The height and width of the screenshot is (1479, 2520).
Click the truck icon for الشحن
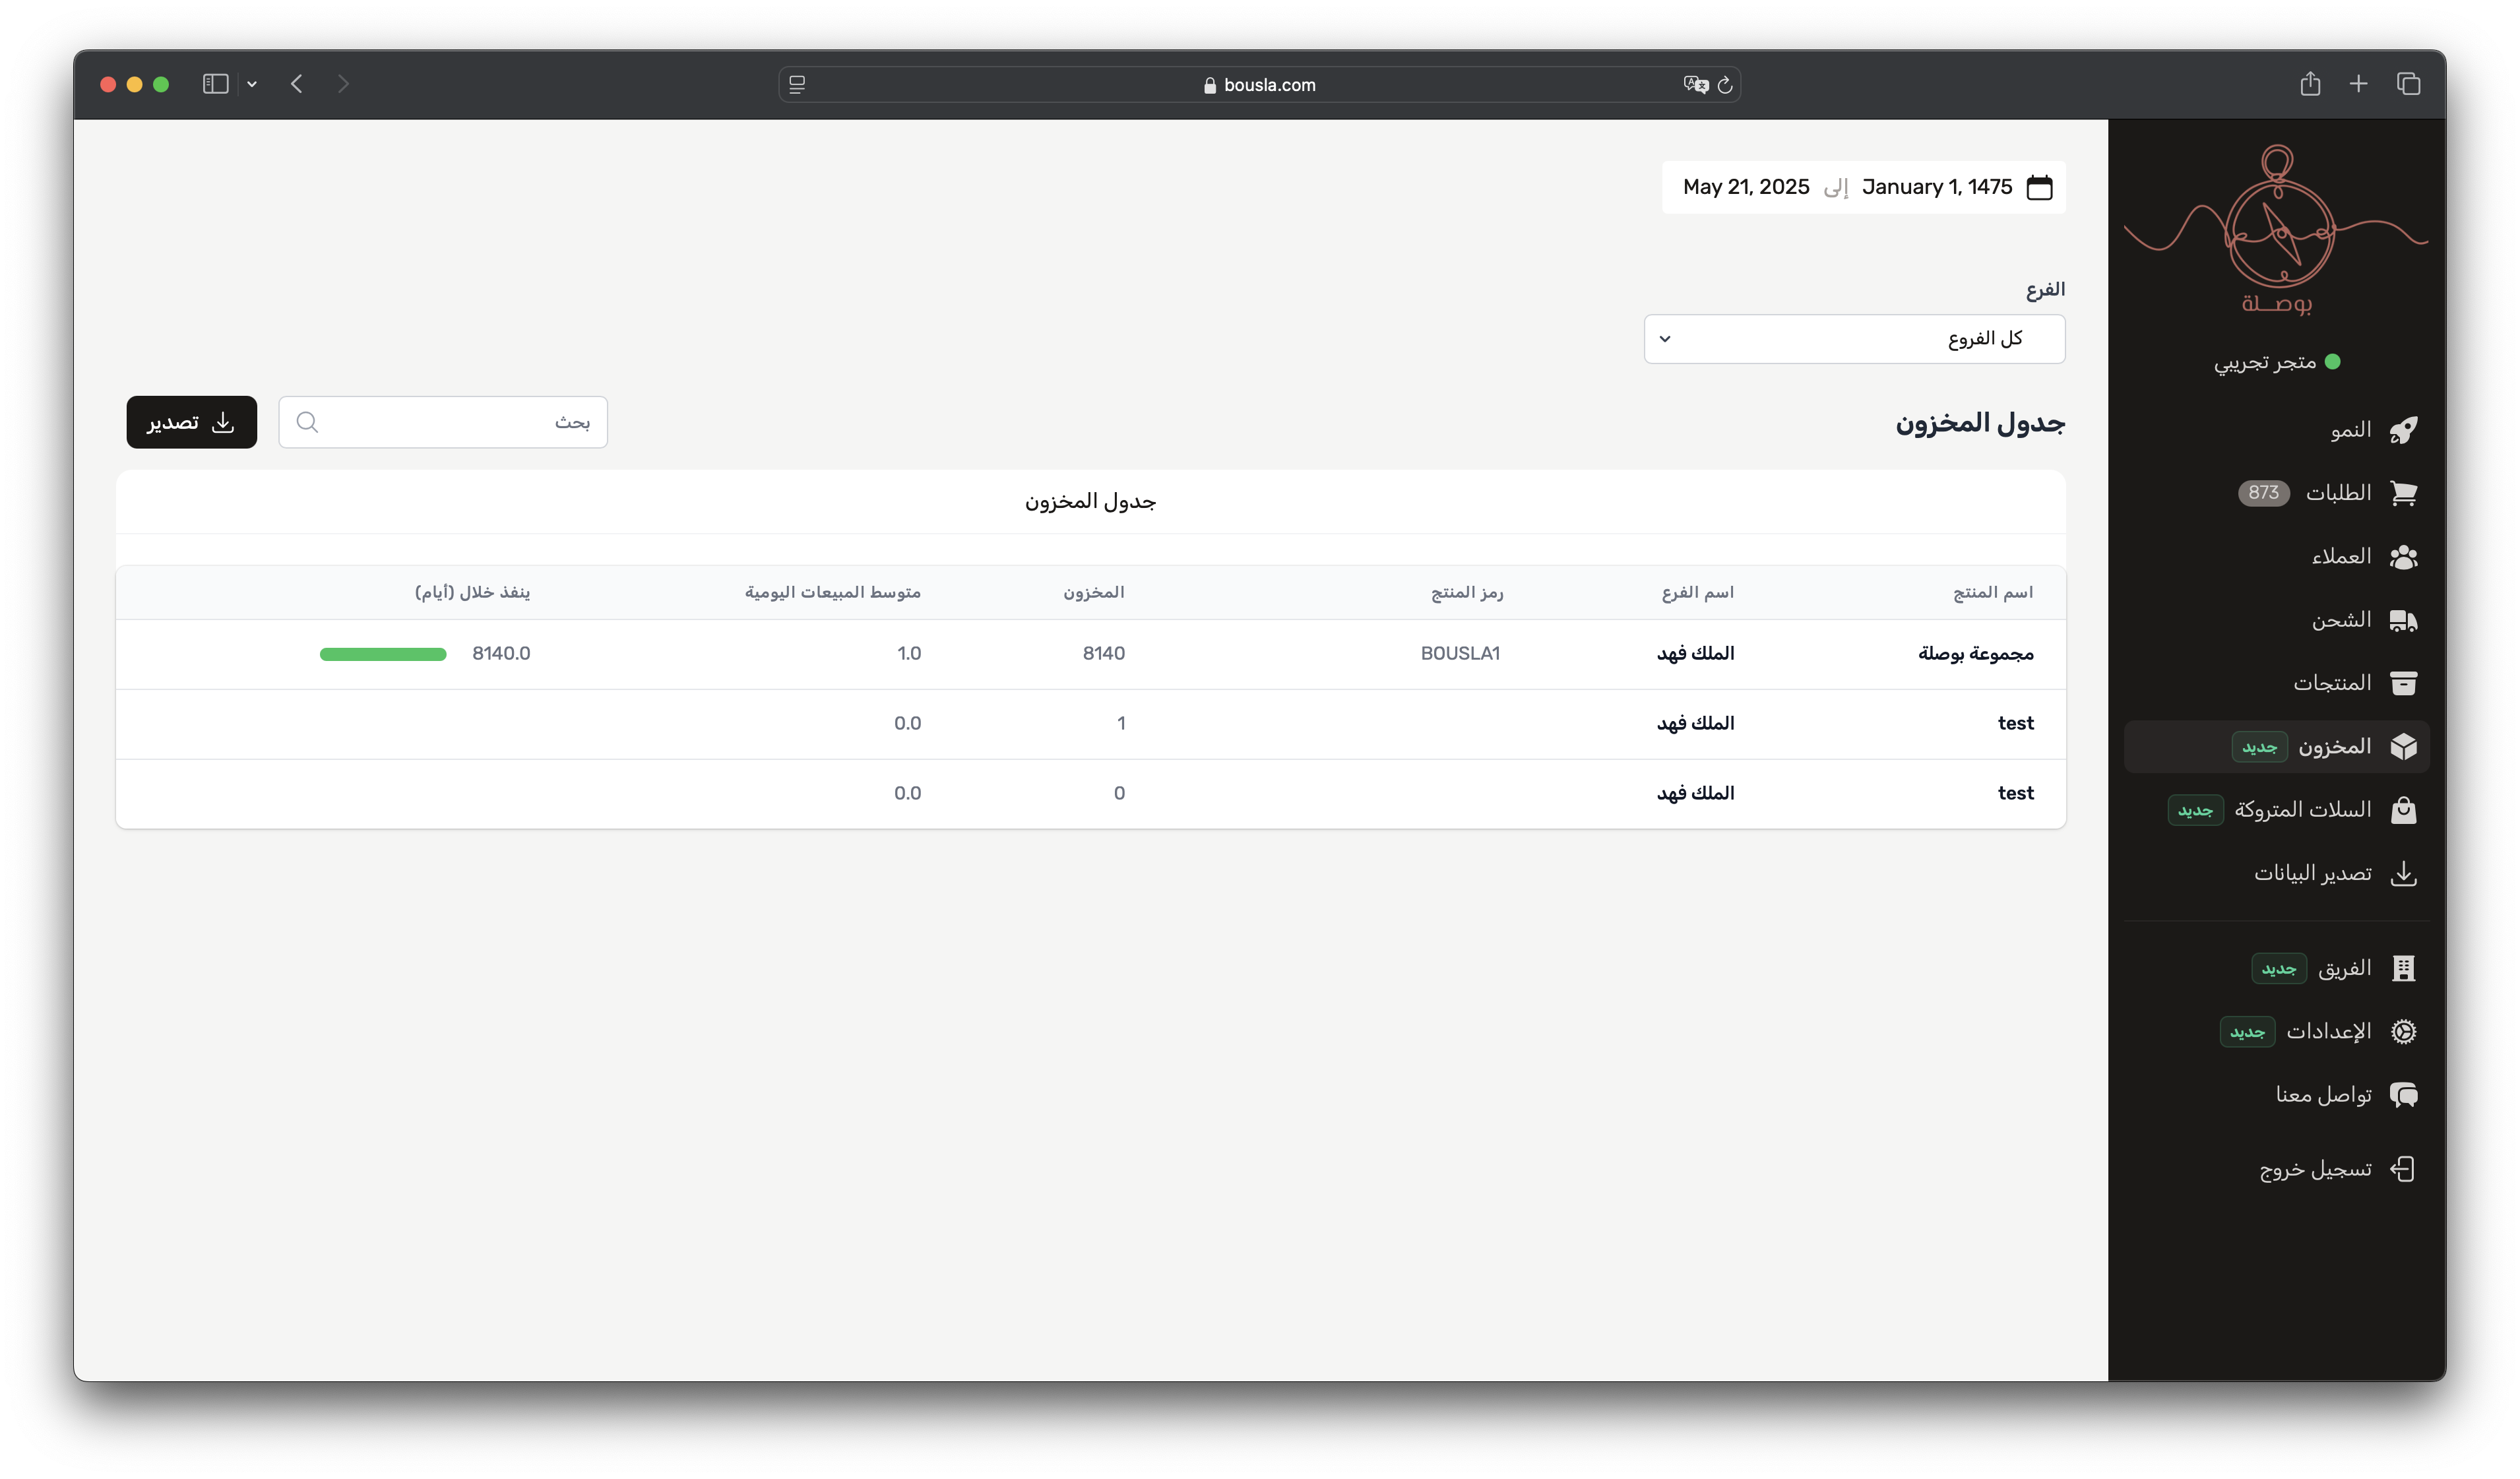(x=2403, y=621)
